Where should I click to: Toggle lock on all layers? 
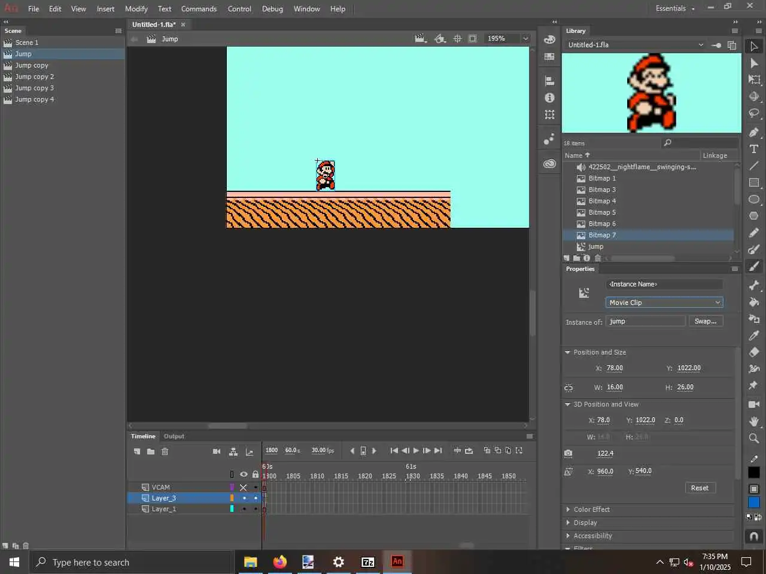click(256, 475)
